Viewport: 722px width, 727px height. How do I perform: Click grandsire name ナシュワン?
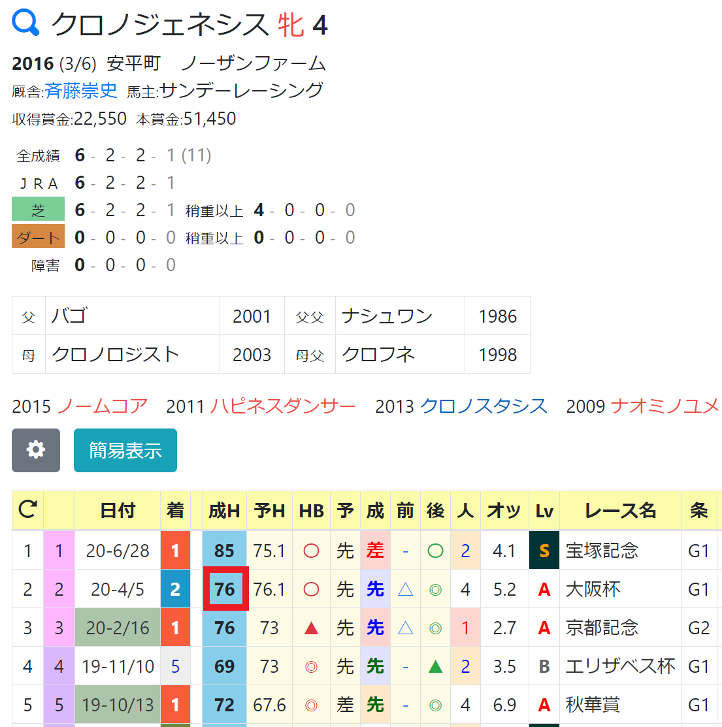pyautogui.click(x=387, y=315)
